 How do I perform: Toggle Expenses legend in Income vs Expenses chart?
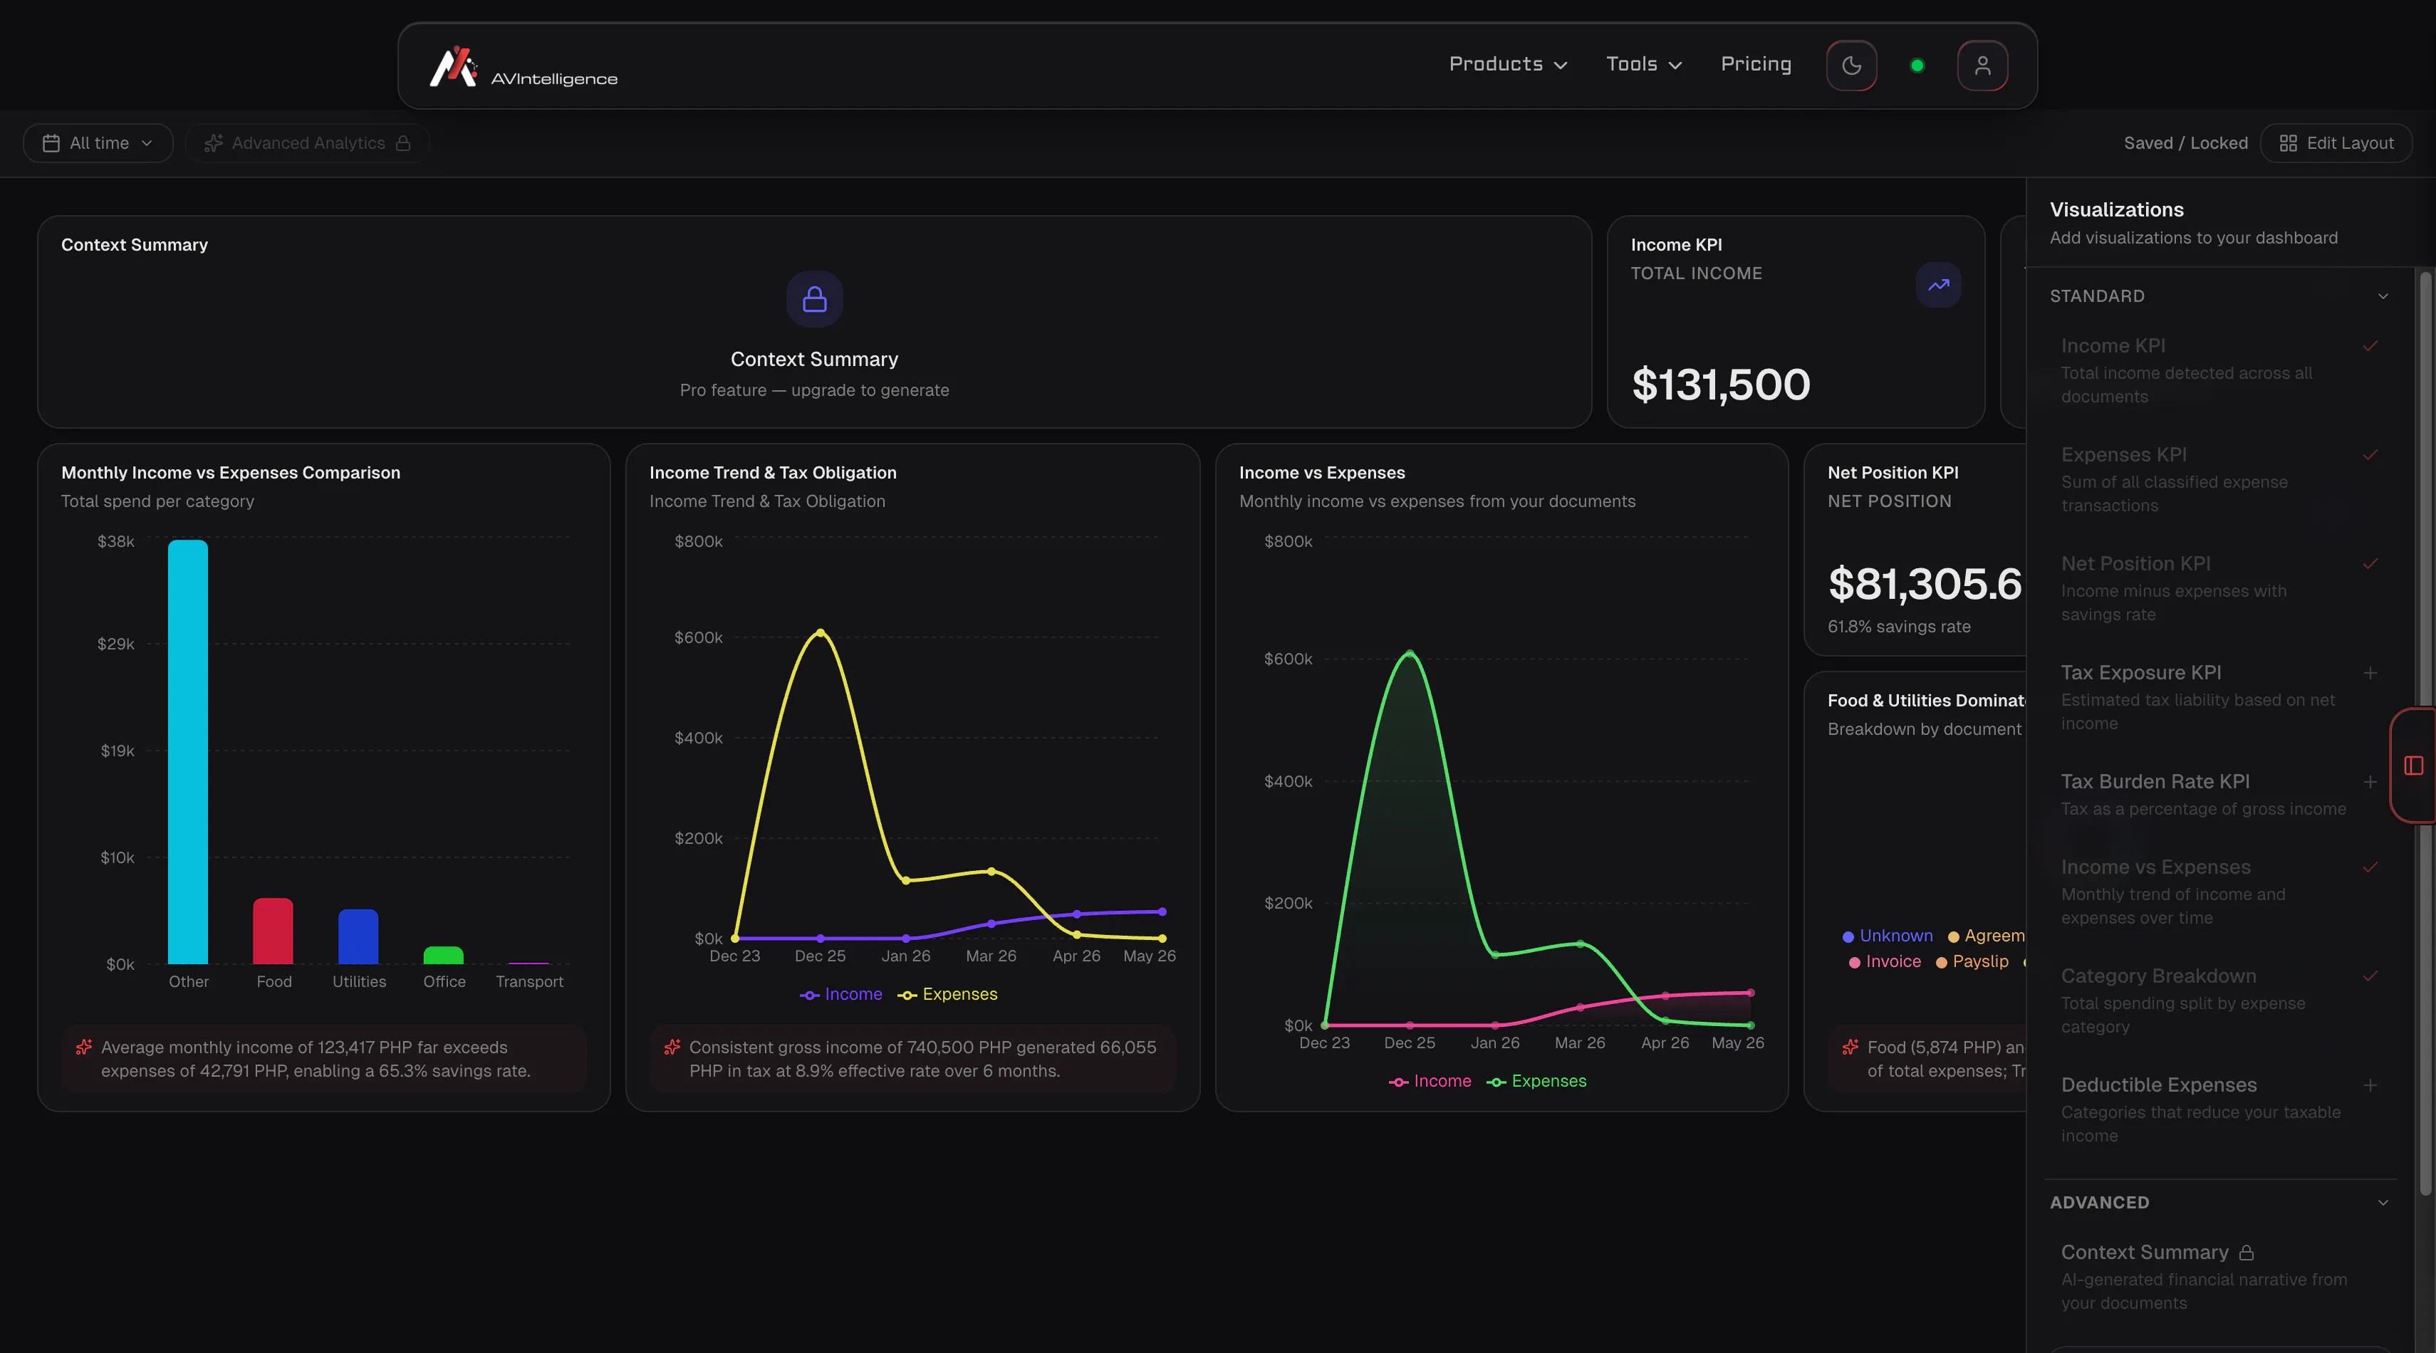[x=1536, y=1081]
